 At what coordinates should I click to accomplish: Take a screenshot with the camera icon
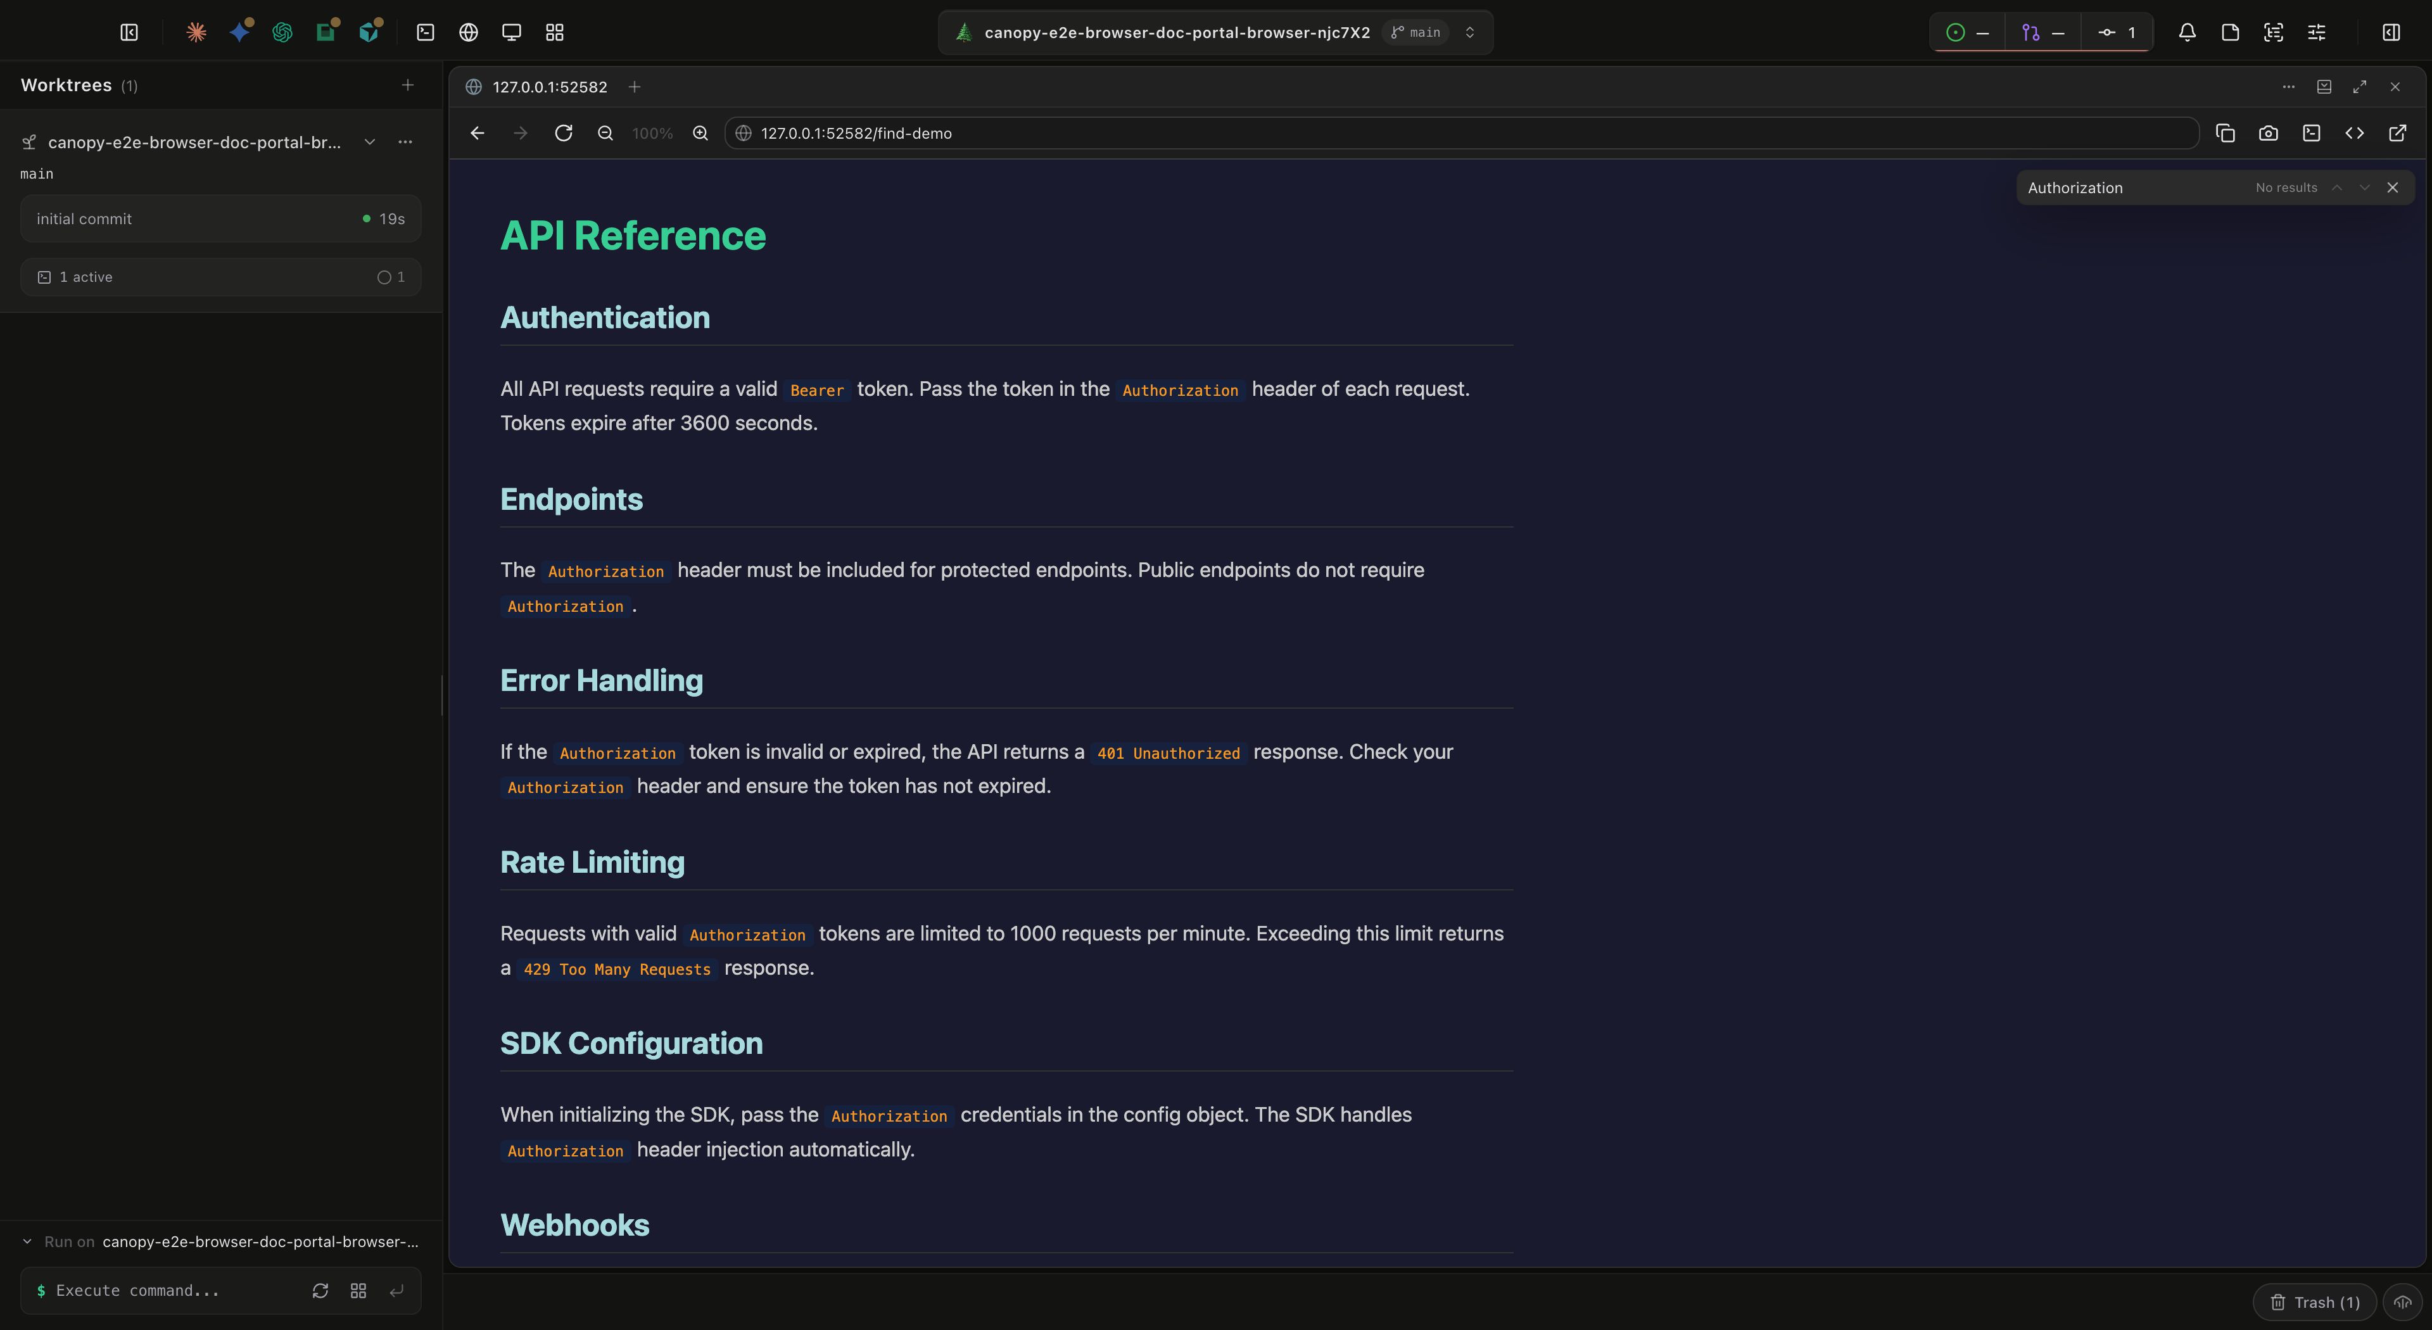click(2269, 133)
